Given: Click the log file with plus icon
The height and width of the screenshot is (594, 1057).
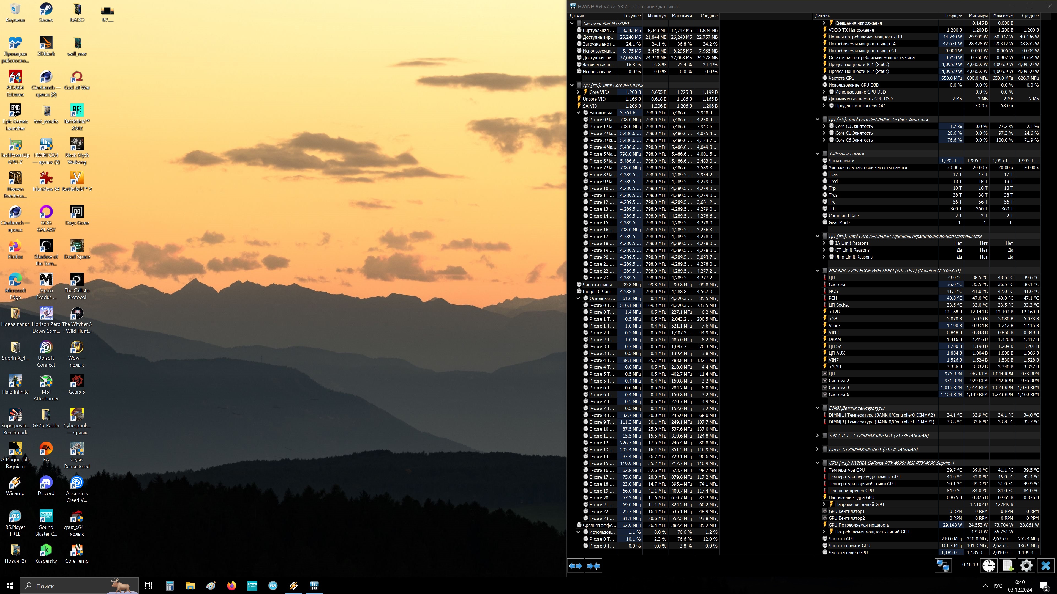Looking at the screenshot, I should [1008, 566].
